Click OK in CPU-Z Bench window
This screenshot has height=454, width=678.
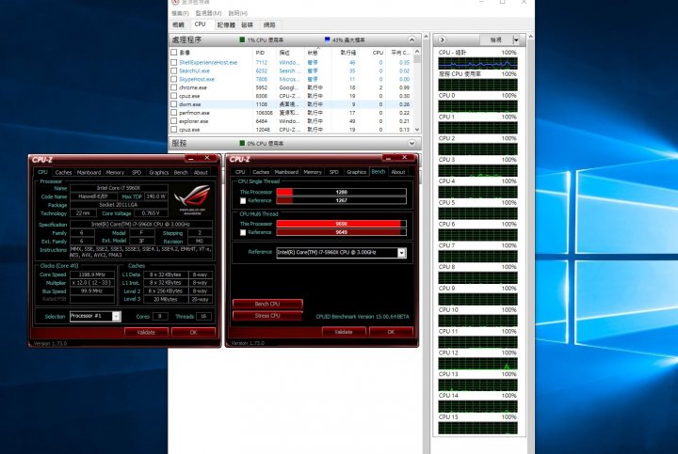point(391,332)
